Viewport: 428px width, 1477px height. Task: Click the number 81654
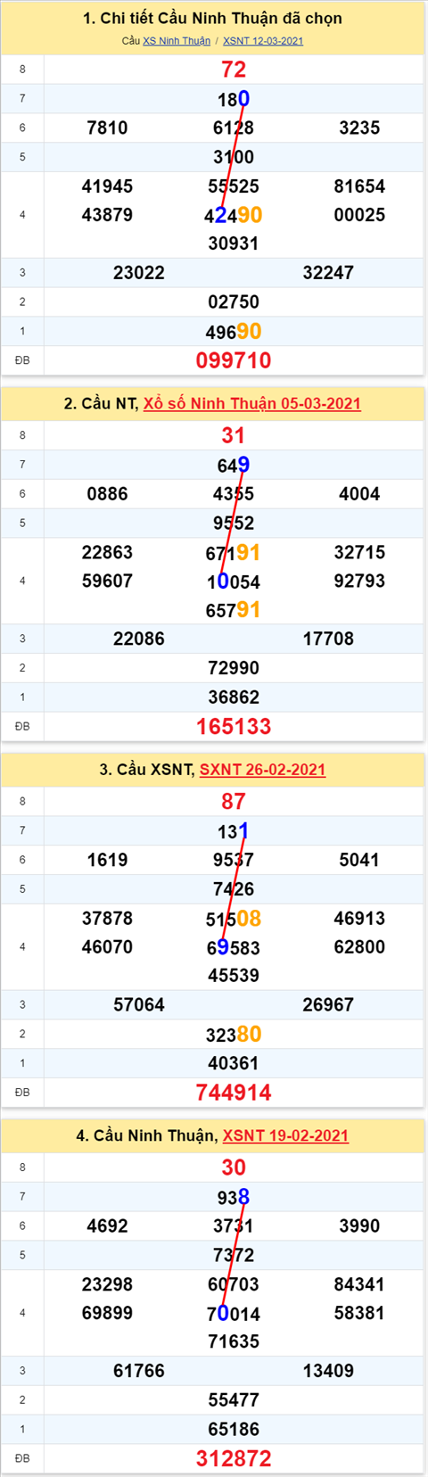pyautogui.click(x=359, y=186)
